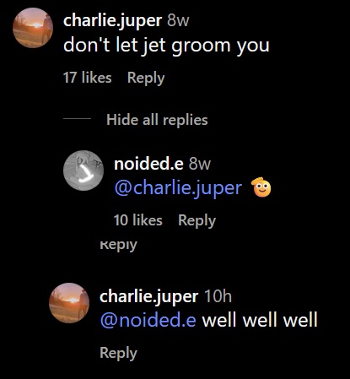Collapse thread with Hide all replies

click(157, 120)
